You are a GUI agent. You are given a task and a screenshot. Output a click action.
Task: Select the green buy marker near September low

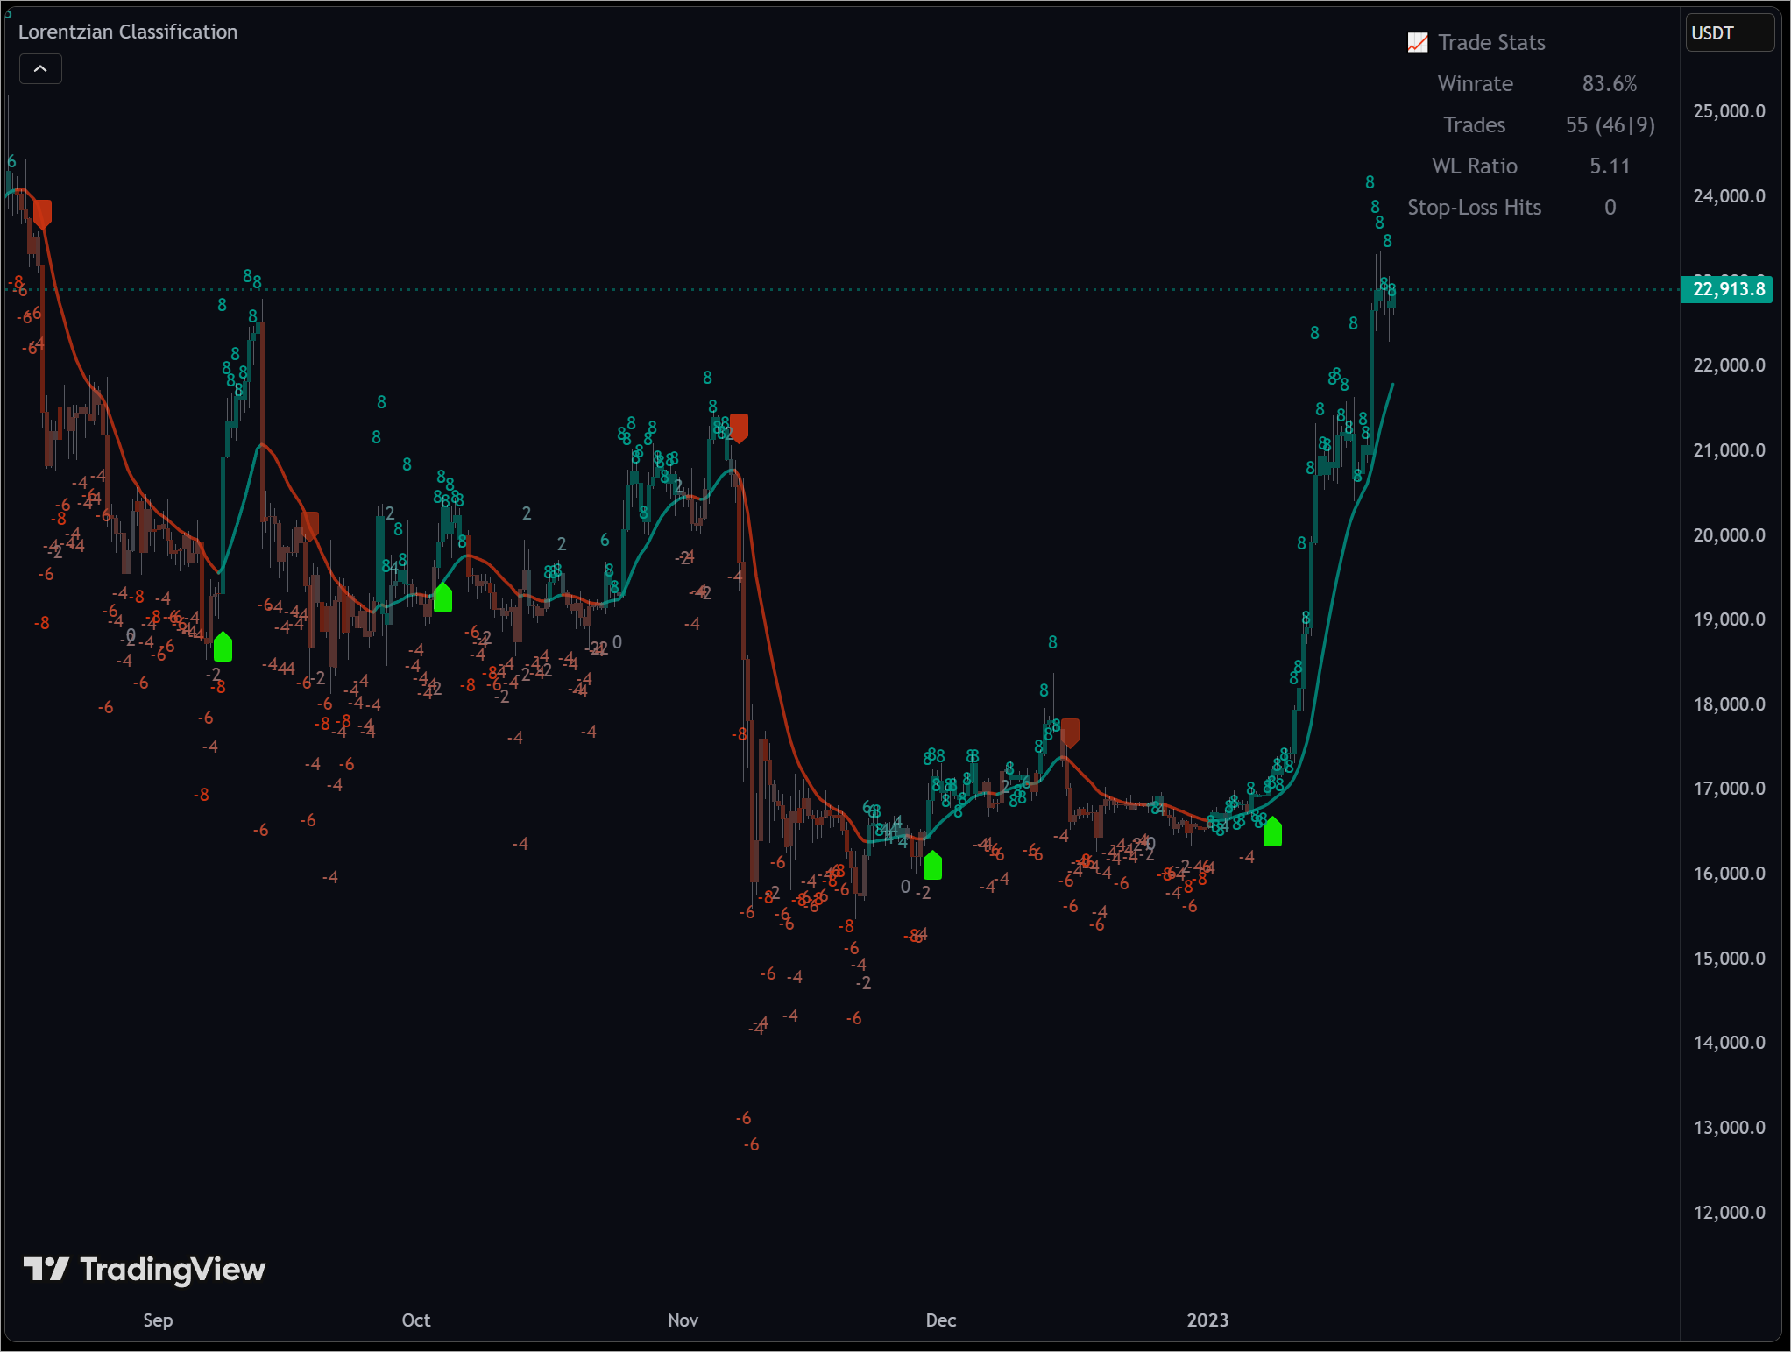(223, 647)
